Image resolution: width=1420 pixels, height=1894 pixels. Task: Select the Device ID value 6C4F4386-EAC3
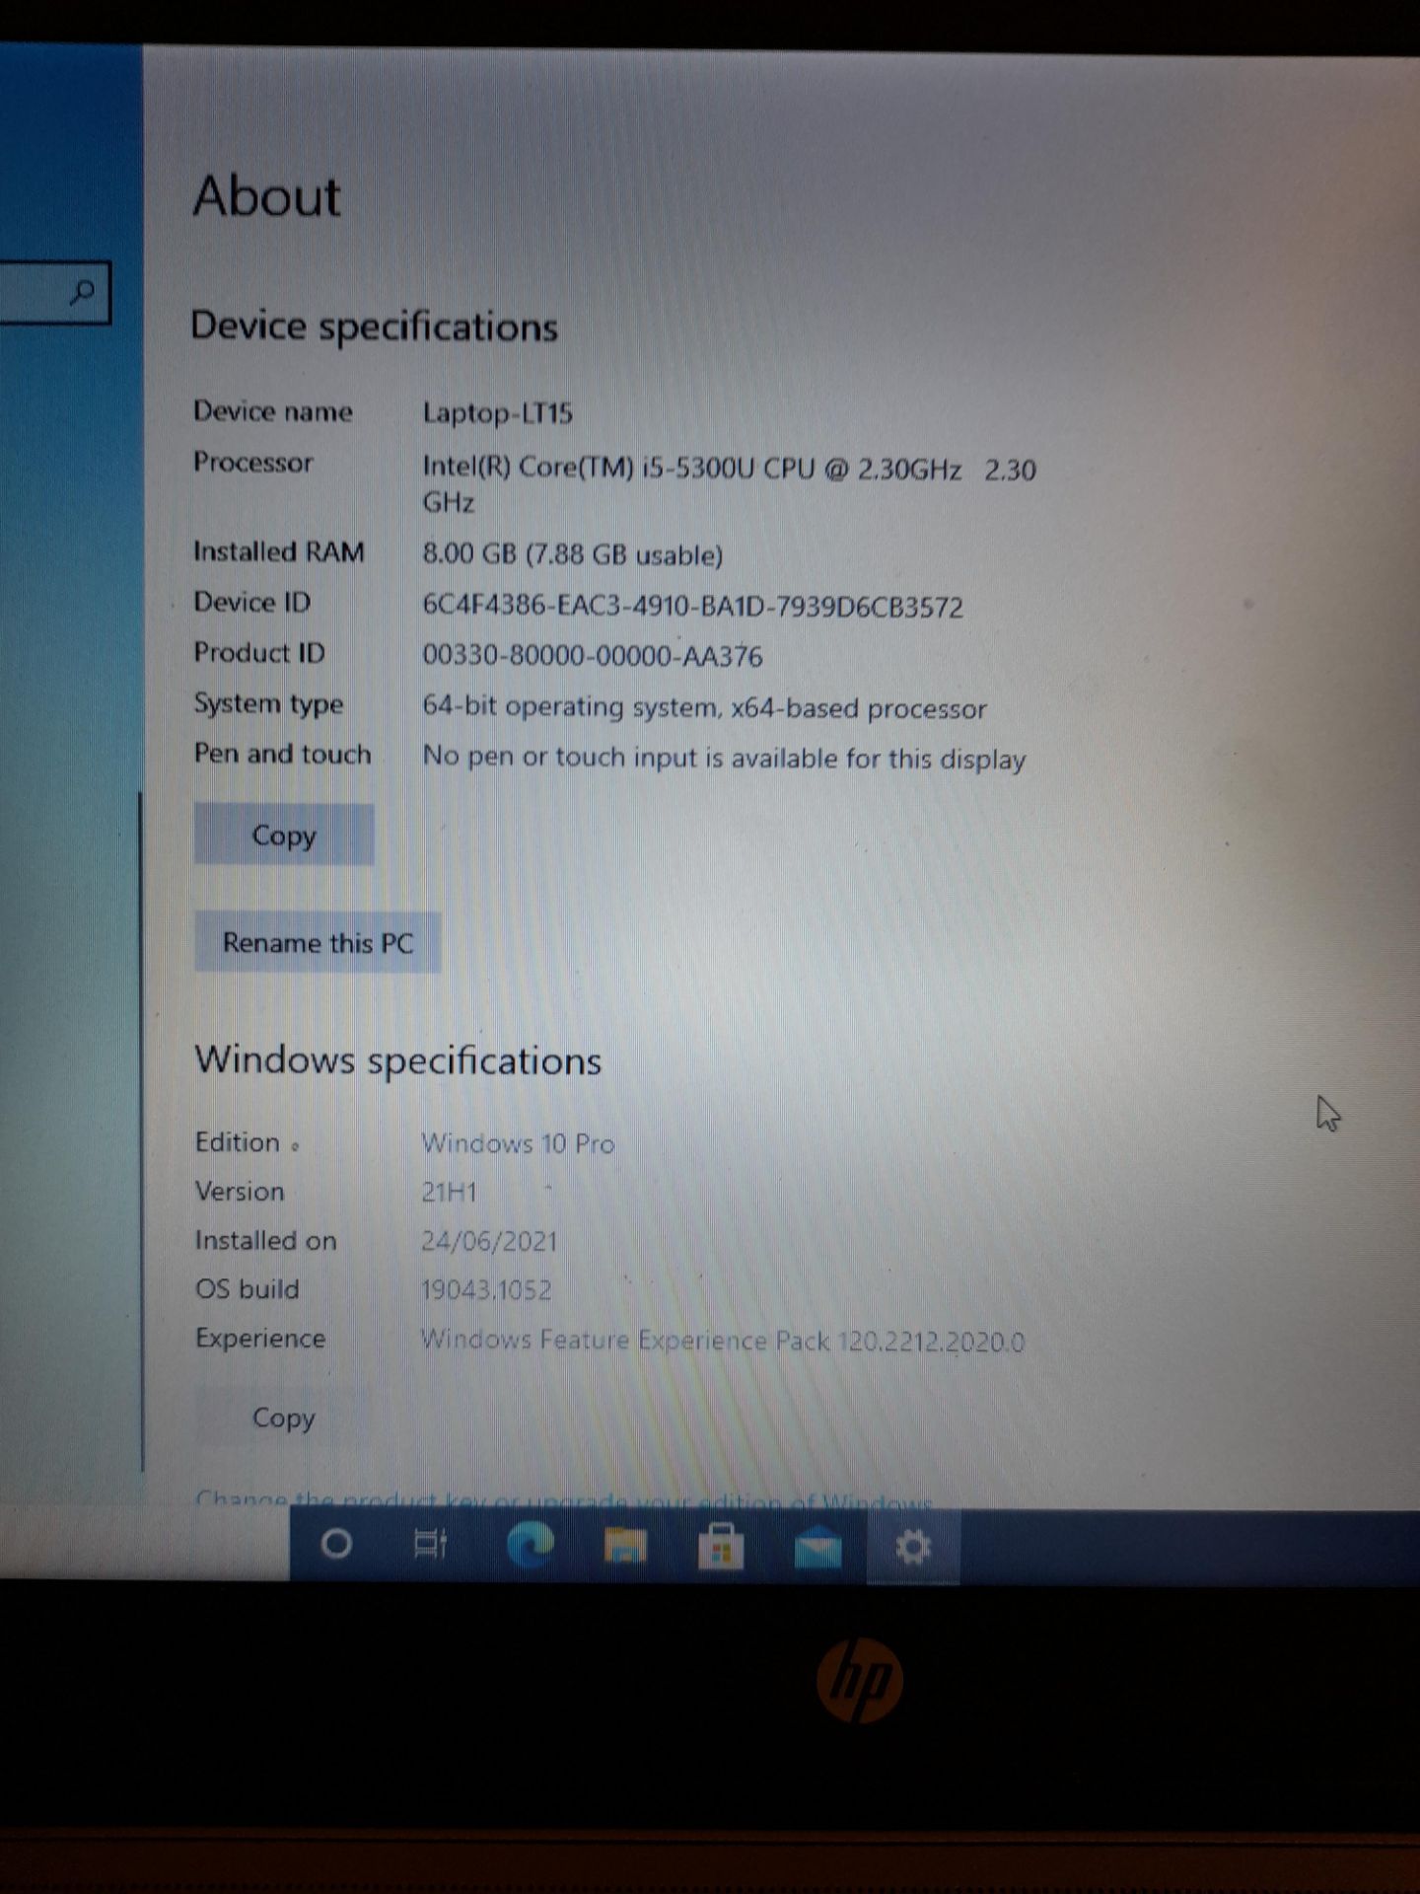(x=692, y=606)
